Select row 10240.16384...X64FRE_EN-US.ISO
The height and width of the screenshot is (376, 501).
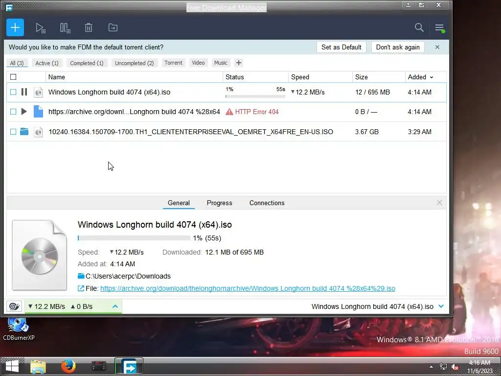227,132
